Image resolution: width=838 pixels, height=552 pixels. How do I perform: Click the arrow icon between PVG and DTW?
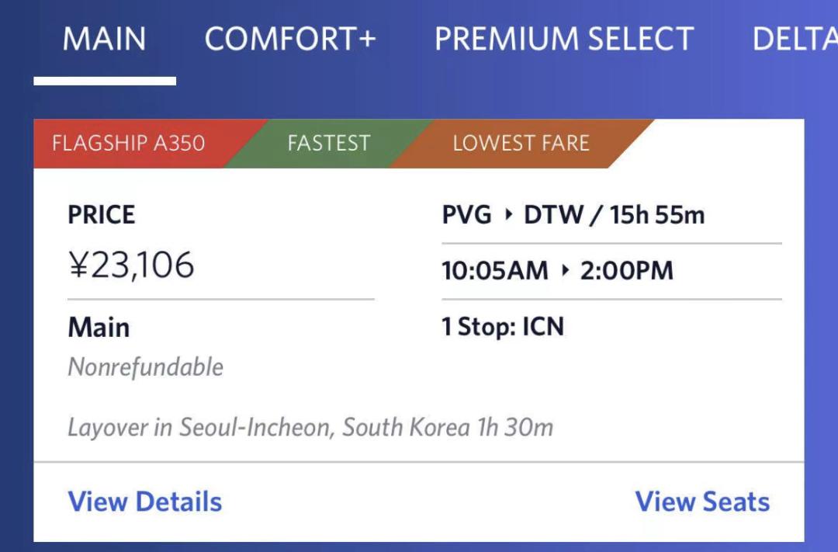coord(509,215)
